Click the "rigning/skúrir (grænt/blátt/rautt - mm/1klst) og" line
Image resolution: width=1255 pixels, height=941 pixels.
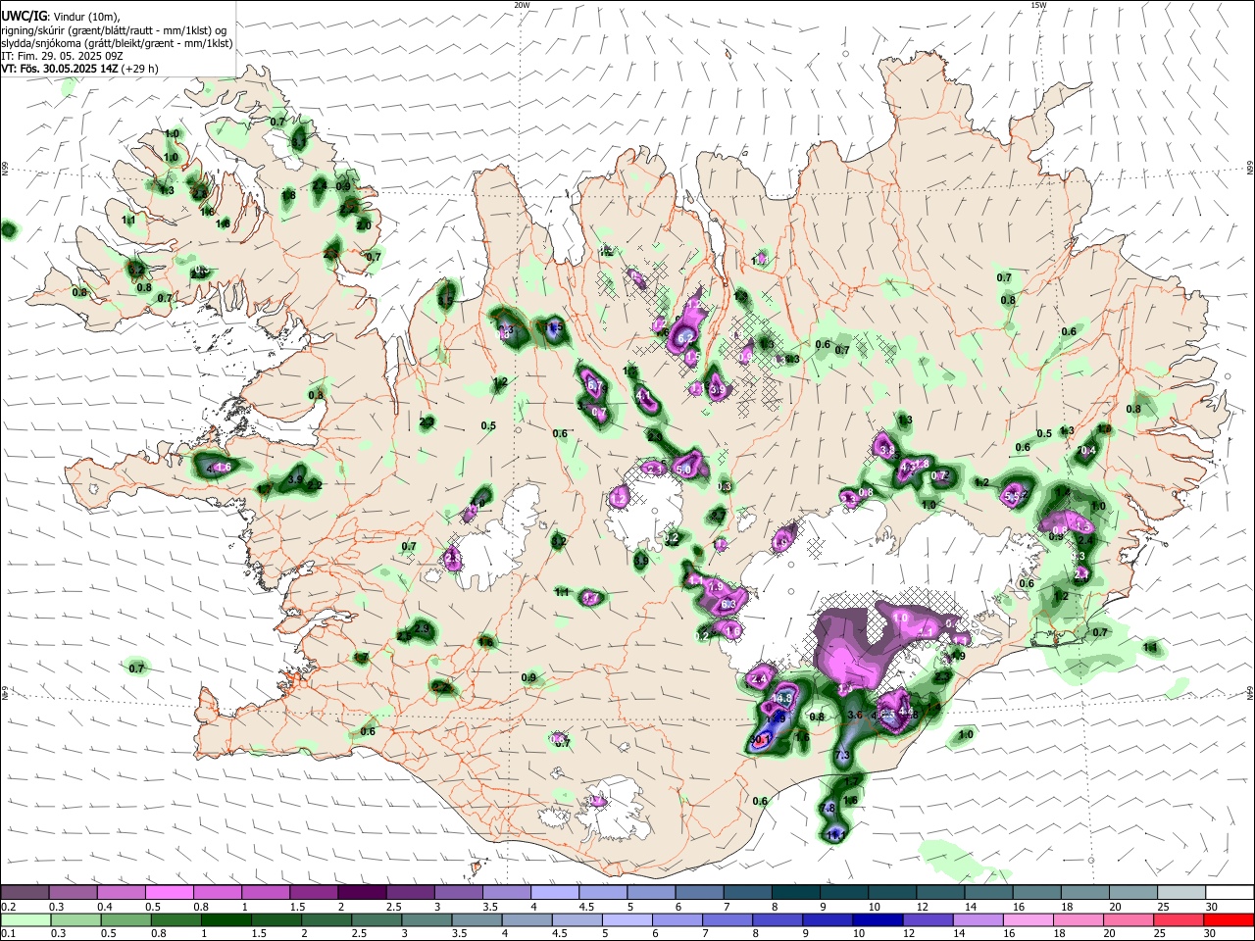pyautogui.click(x=114, y=30)
